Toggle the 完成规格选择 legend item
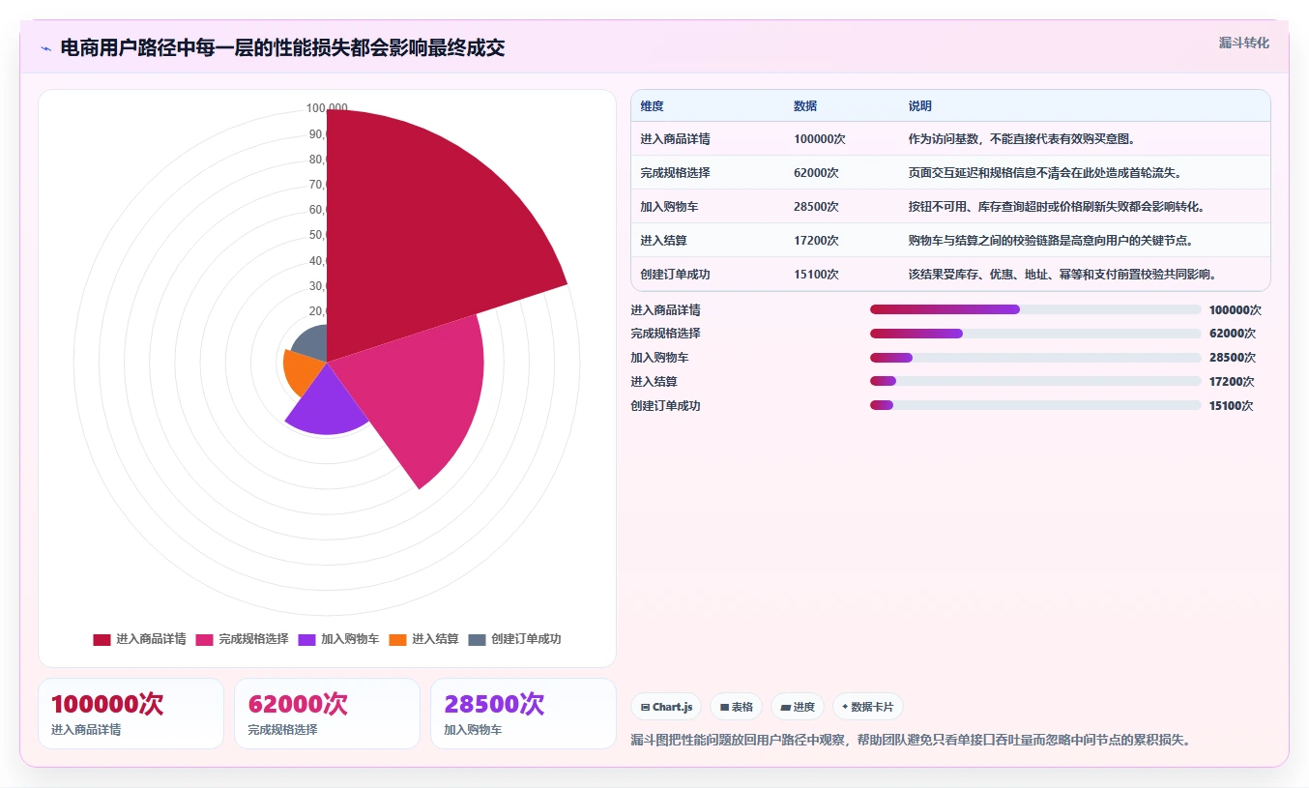The width and height of the screenshot is (1309, 788). pyautogui.click(x=242, y=639)
